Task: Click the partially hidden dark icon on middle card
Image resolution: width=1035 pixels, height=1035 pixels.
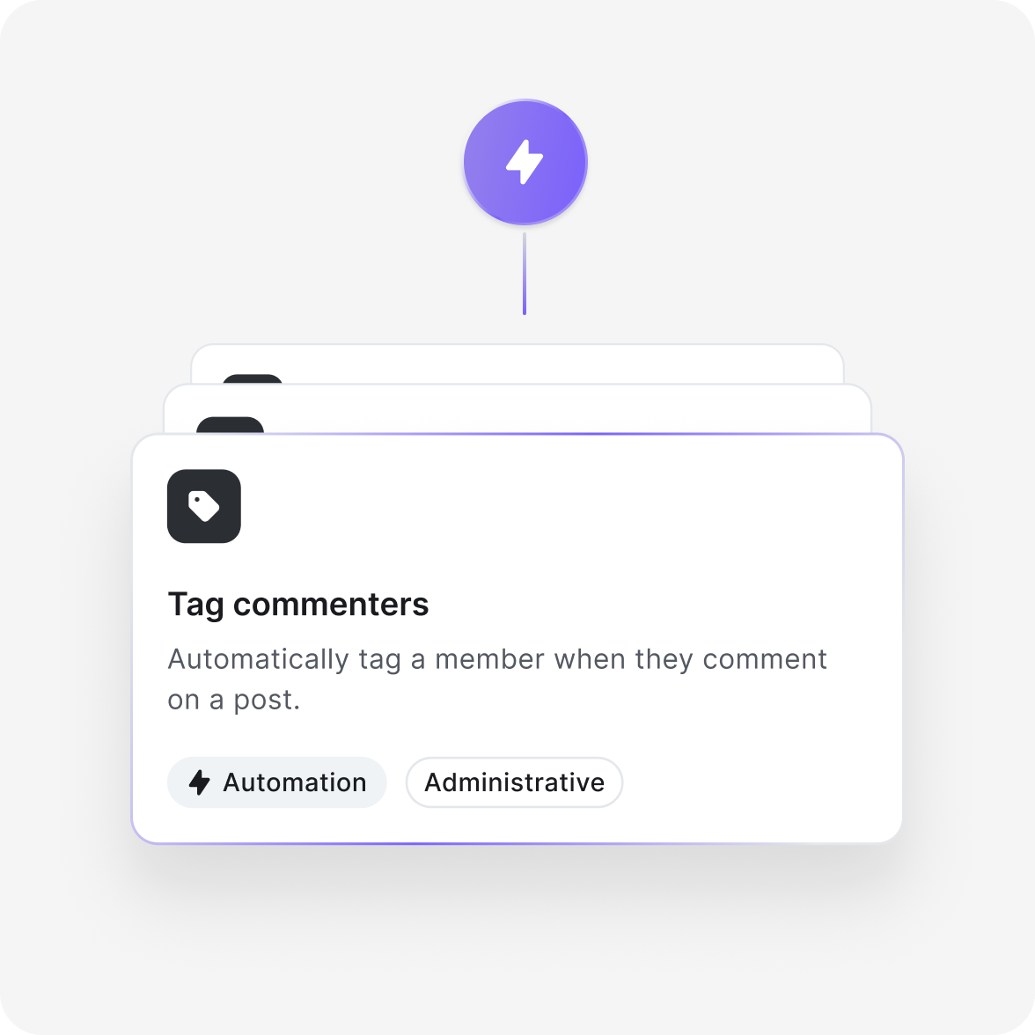Action: pos(231,425)
